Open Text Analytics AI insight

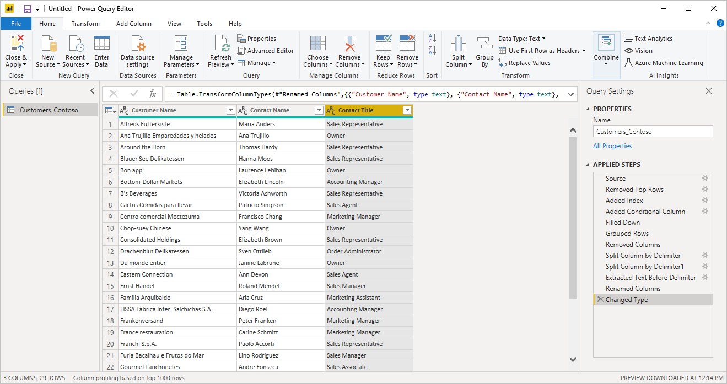coord(648,39)
